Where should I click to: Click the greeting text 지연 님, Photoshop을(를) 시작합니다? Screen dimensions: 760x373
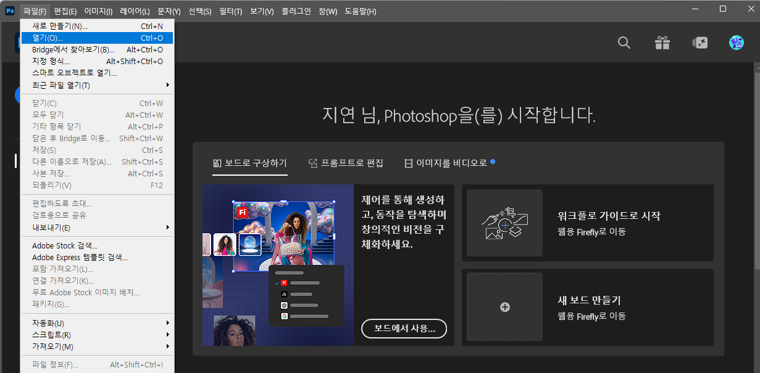[459, 115]
